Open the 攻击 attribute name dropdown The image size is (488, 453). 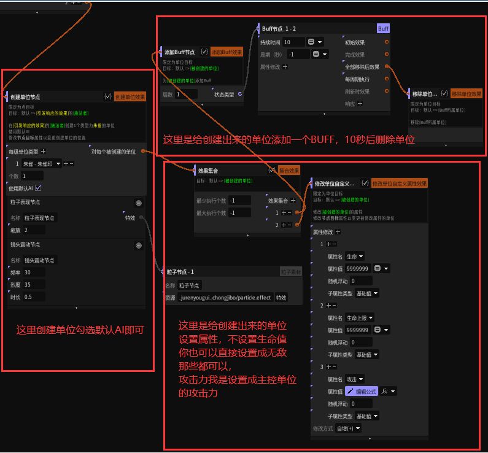click(x=355, y=379)
